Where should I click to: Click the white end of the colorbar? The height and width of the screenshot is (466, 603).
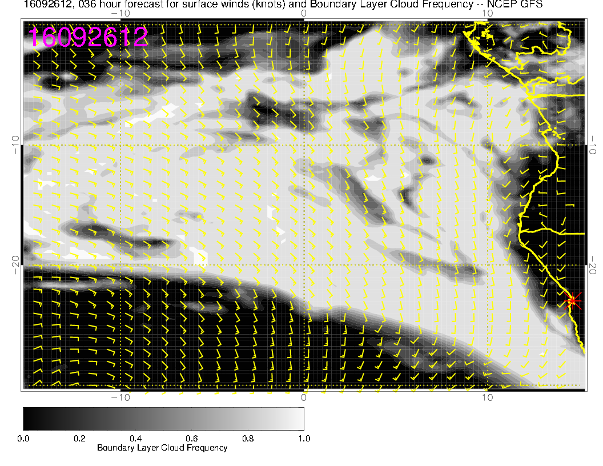[300, 419]
